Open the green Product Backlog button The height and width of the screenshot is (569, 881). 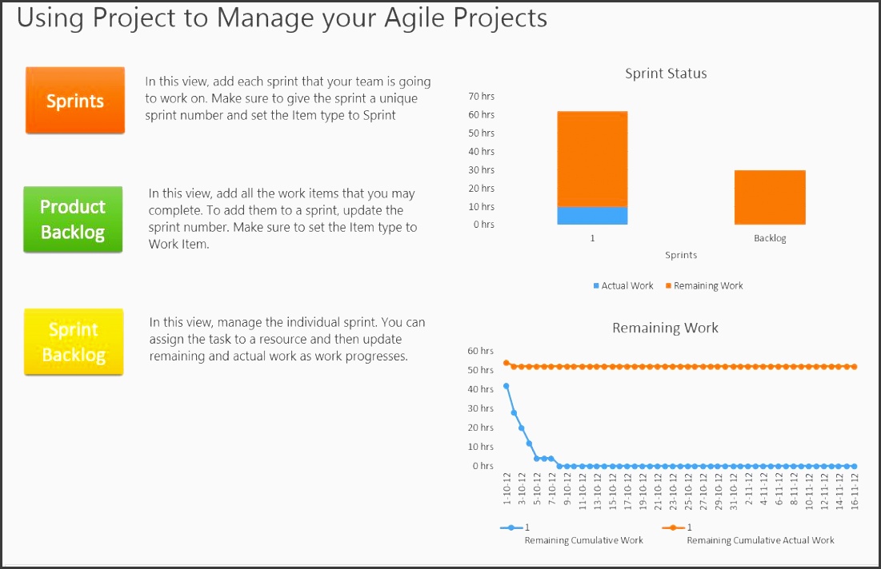73,220
